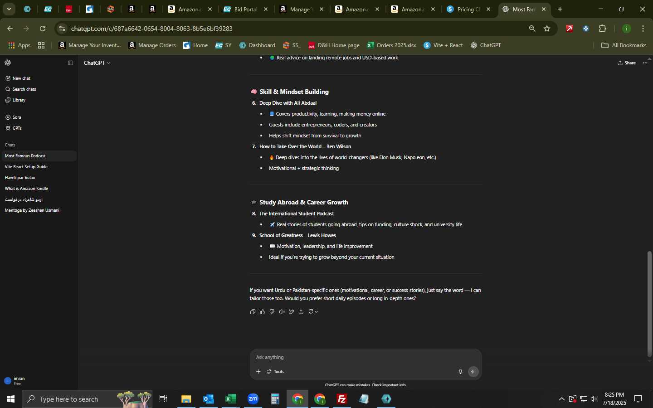Click the plus attach button in composer
Viewport: 653px width, 408px height.
pyautogui.click(x=258, y=372)
